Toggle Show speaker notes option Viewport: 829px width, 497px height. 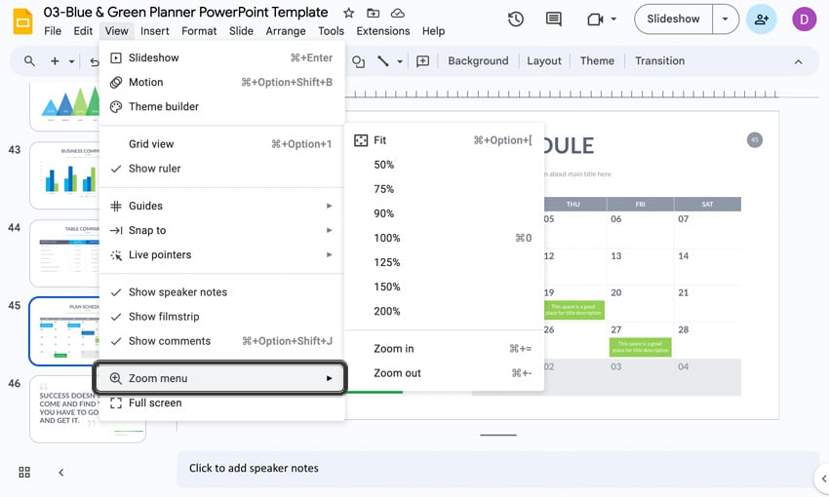click(178, 292)
